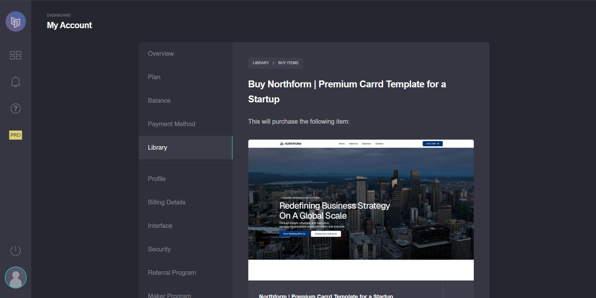Switch to the Interface settings
The height and width of the screenshot is (298, 596).
click(186, 226)
